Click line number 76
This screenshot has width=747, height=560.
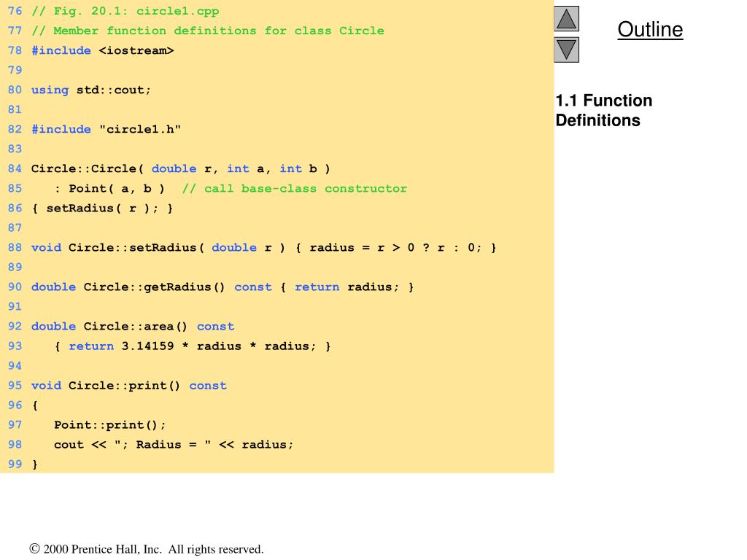[x=15, y=11]
